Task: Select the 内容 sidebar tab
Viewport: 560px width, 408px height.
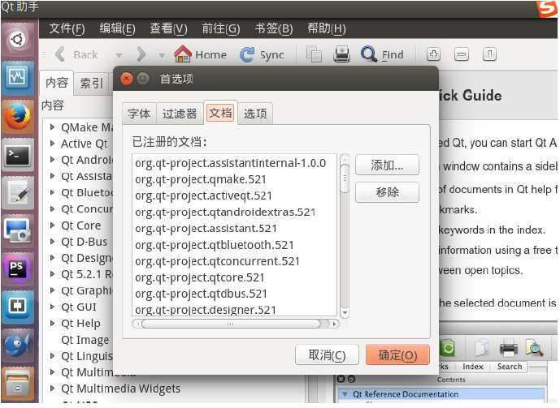Action: coord(57,83)
